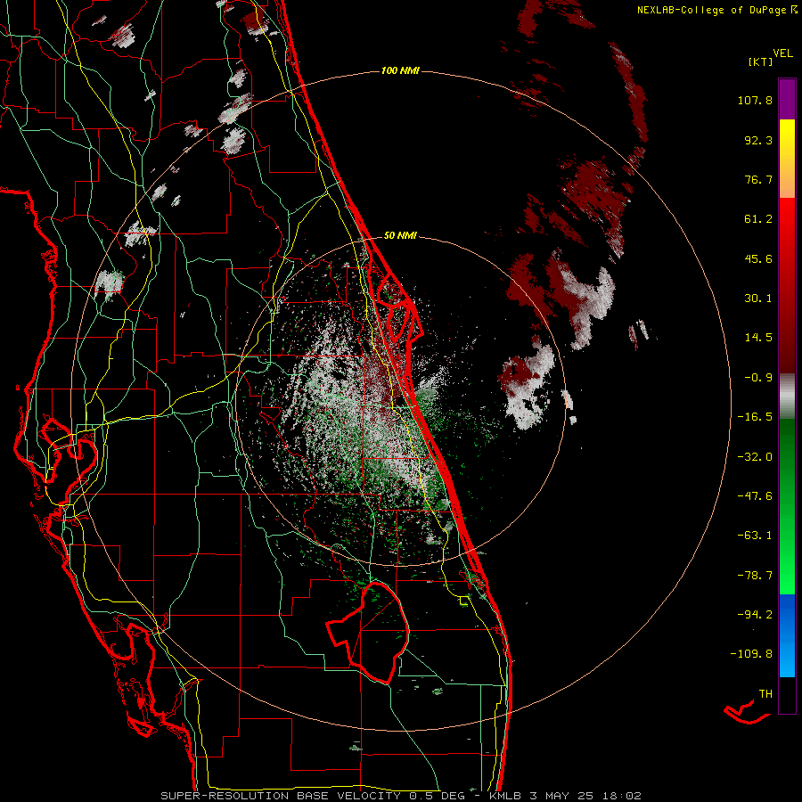
Task: Click the -78.7 legend value
Action: pyautogui.click(x=755, y=576)
